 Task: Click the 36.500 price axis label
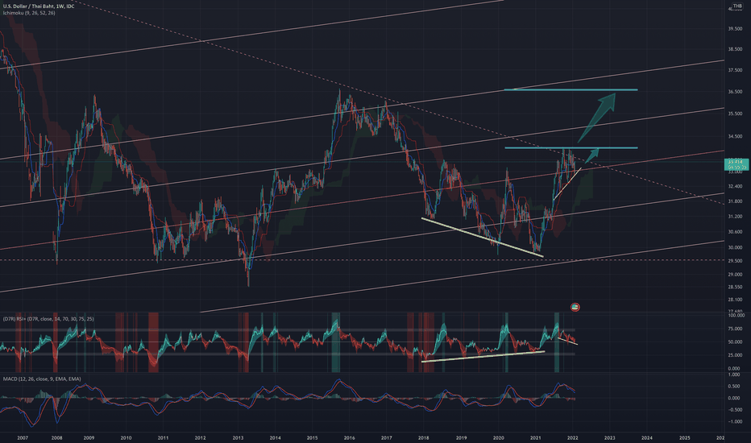[x=735, y=92]
